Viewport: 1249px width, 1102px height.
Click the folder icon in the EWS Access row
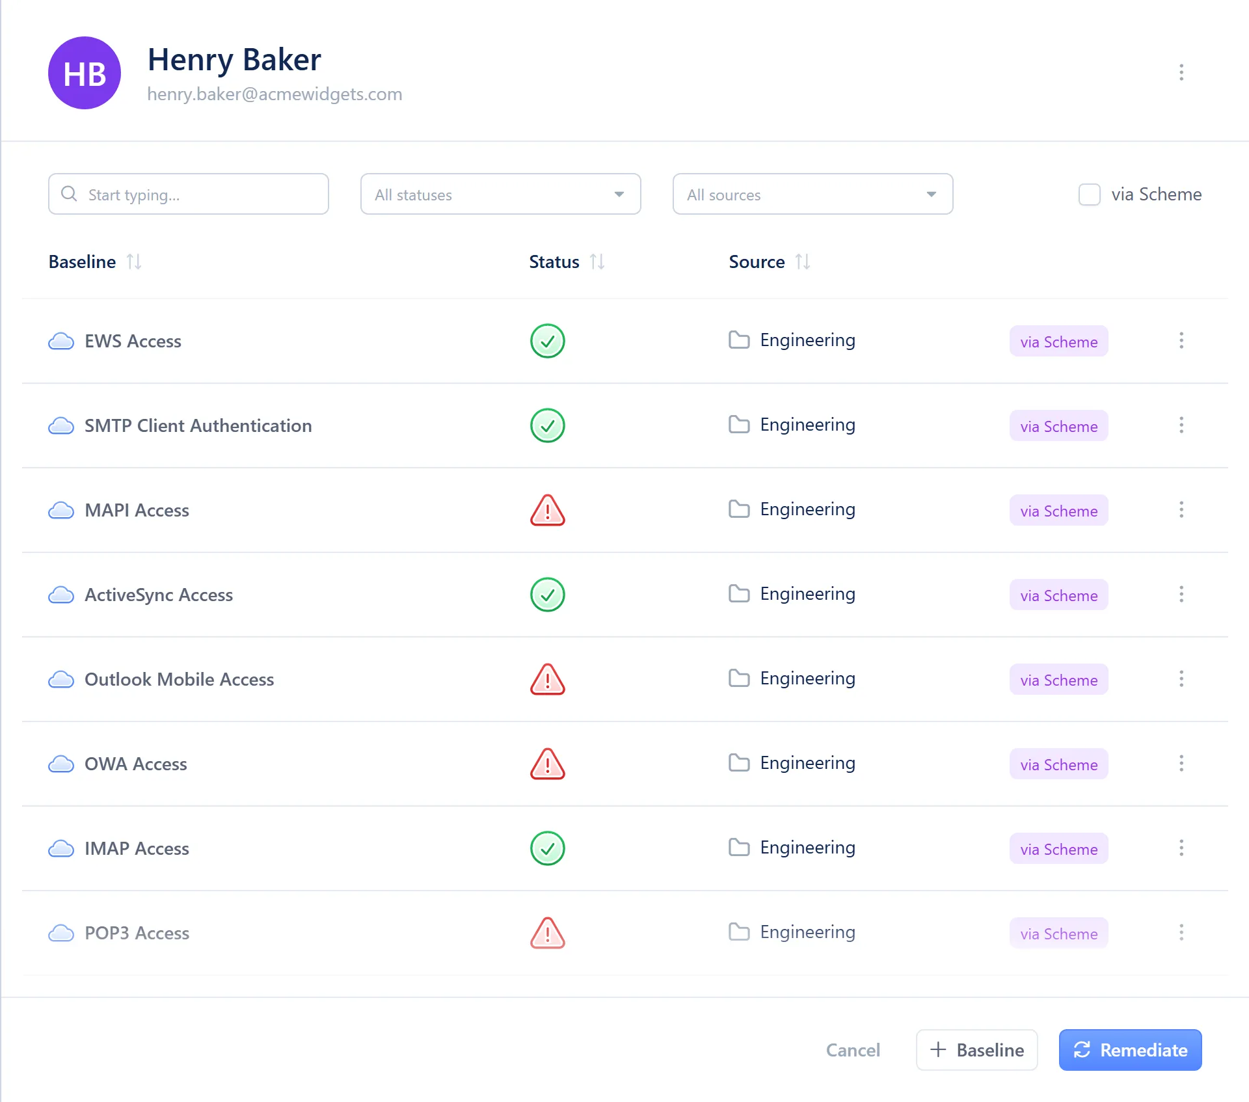[739, 340]
